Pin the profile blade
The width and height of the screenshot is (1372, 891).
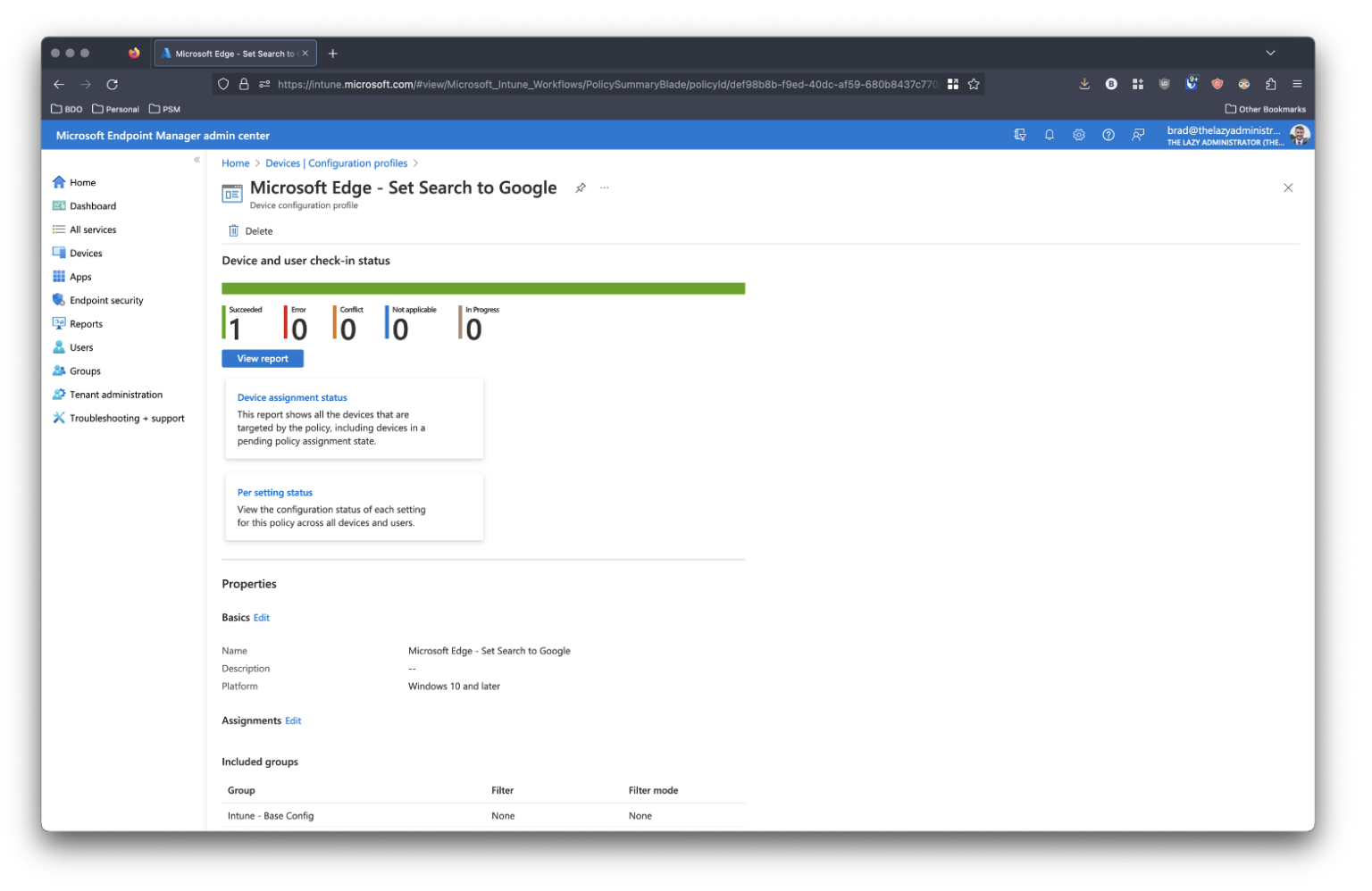click(581, 187)
